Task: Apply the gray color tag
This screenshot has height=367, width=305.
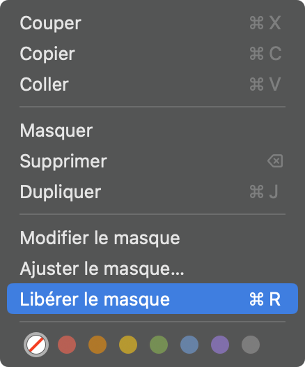Action: pyautogui.click(x=251, y=345)
